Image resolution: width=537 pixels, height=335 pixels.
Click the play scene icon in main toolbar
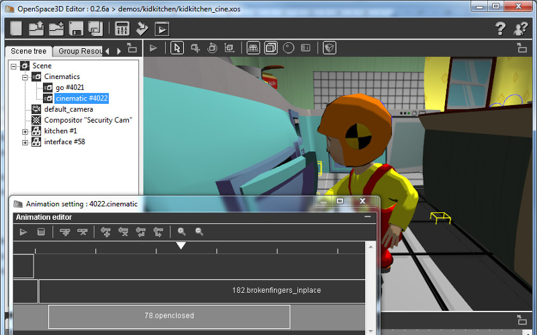point(162,28)
